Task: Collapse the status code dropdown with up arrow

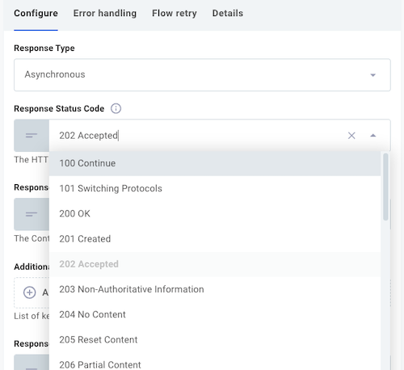Action: click(x=373, y=136)
